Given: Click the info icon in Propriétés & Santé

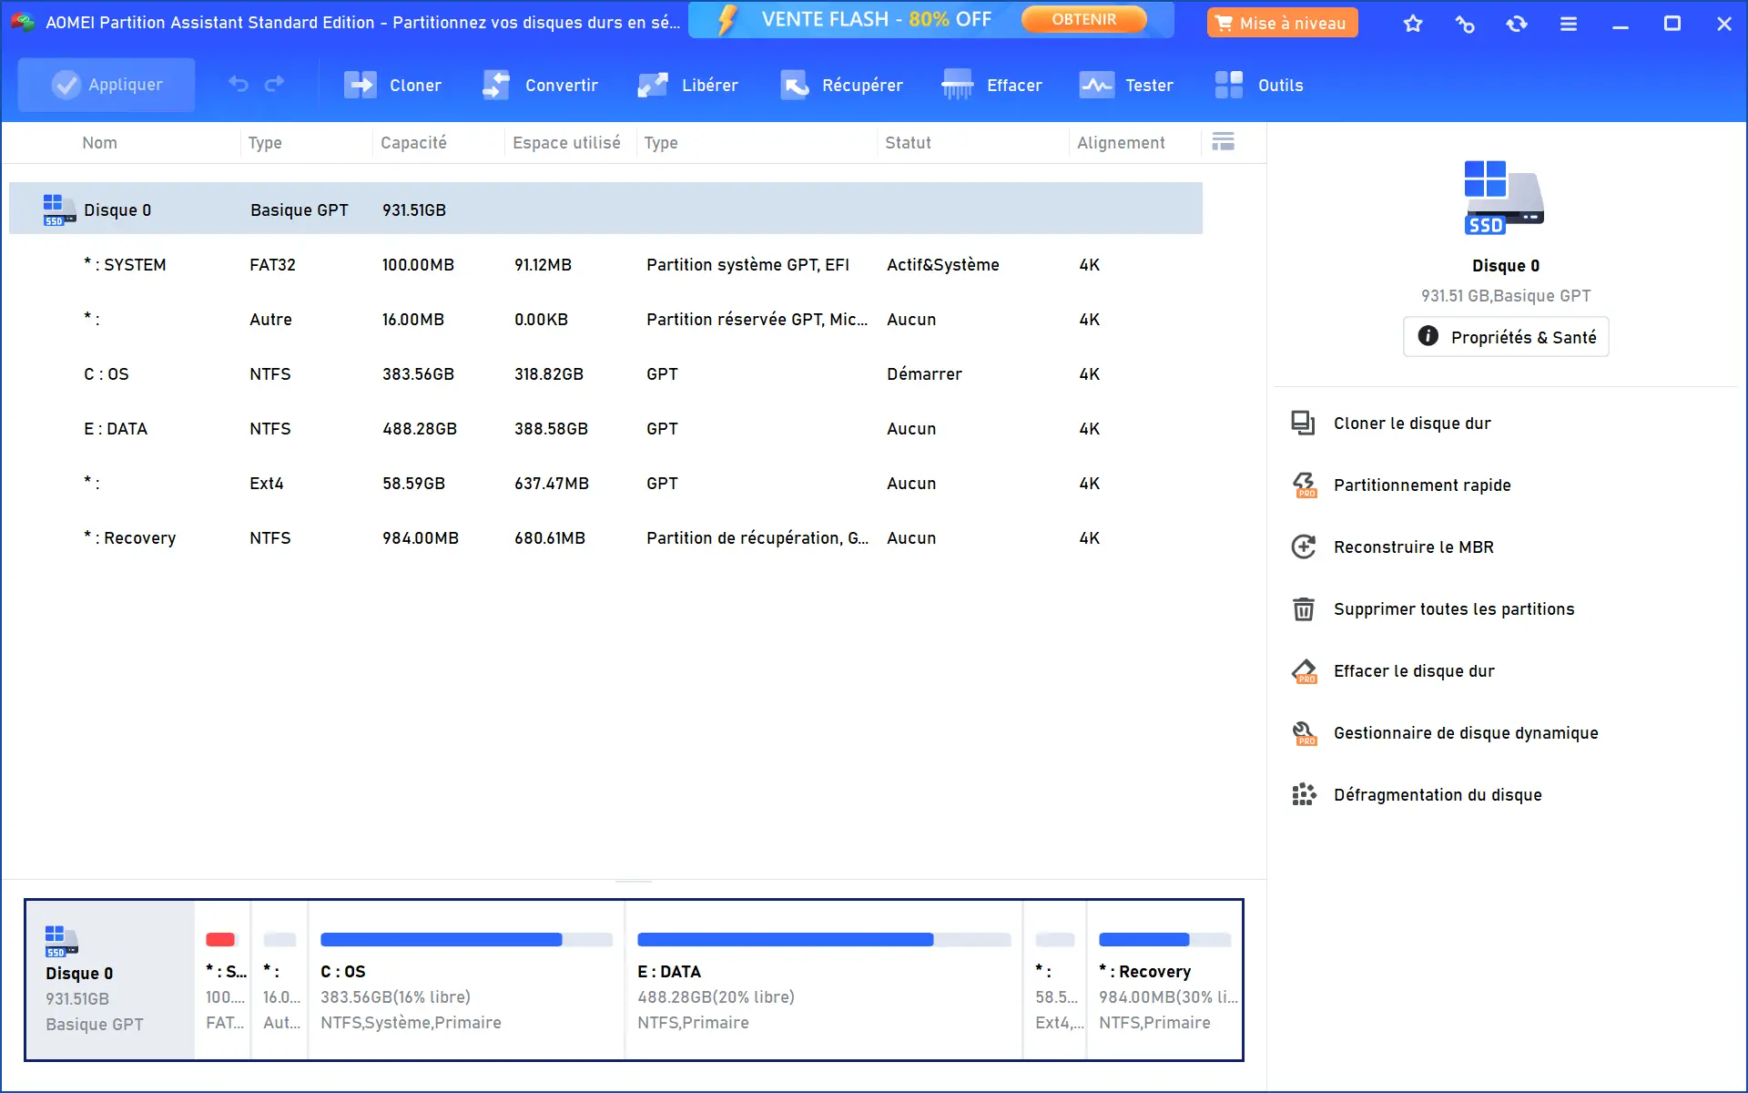Looking at the screenshot, I should (1428, 336).
